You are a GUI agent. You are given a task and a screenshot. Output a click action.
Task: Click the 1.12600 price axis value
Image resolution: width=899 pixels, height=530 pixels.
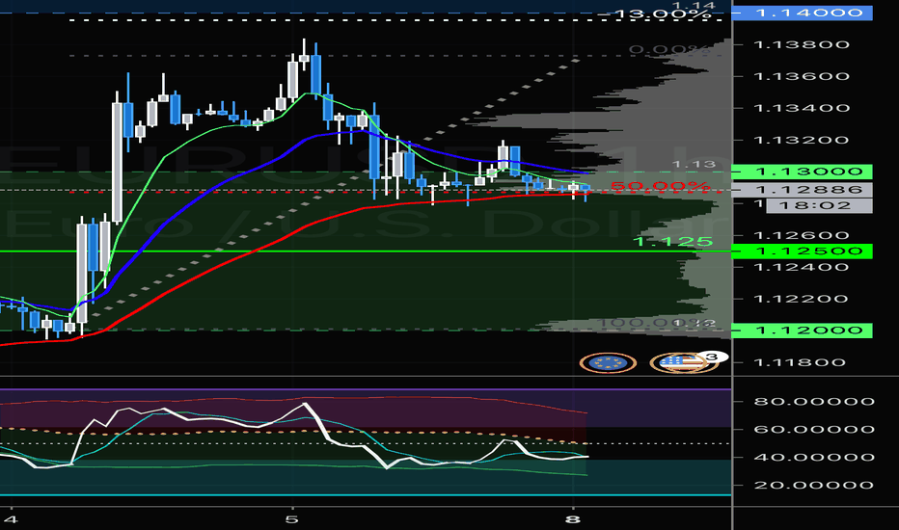[x=801, y=235]
